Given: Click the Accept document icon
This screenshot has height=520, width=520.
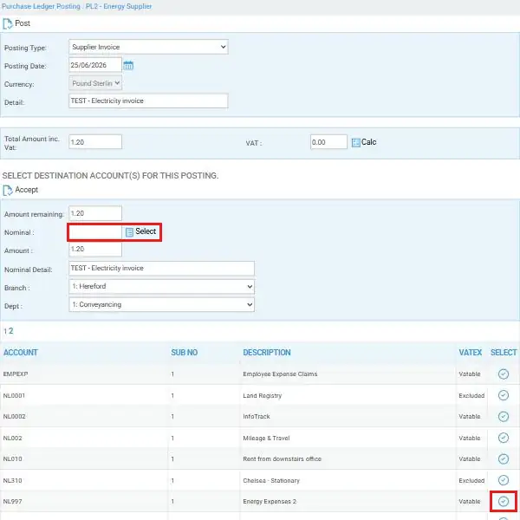Looking at the screenshot, I should (x=7, y=191).
